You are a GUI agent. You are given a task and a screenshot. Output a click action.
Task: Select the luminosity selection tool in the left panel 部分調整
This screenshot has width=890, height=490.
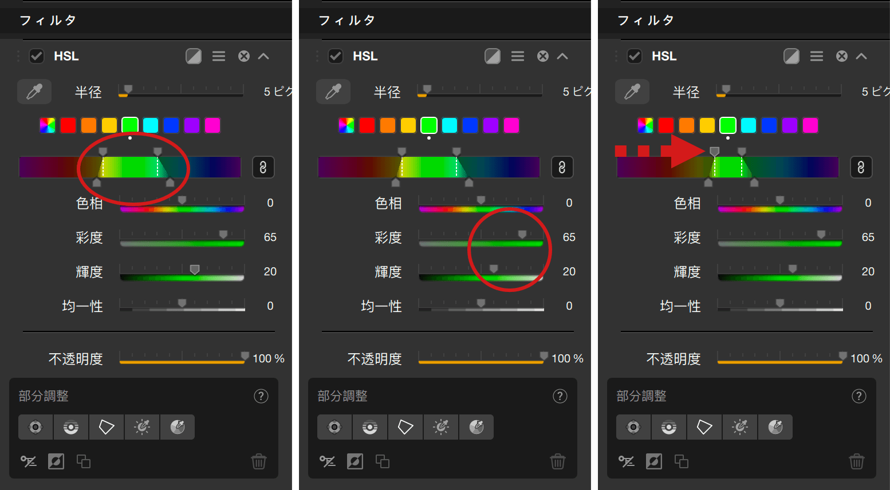142,427
